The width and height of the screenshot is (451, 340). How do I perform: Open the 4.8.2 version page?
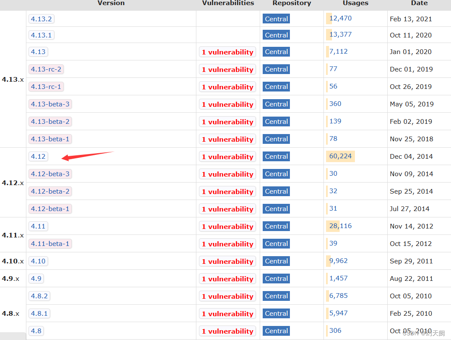point(39,296)
